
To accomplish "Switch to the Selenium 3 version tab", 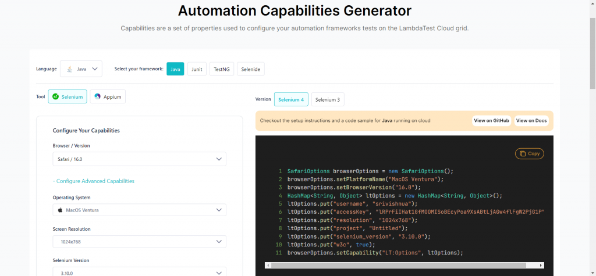I will click(327, 99).
